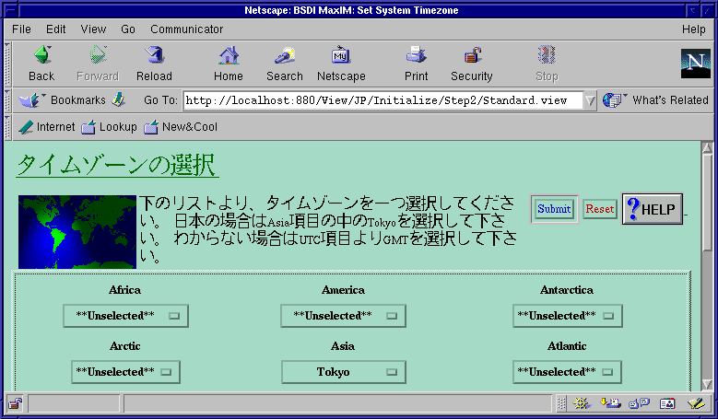Click the Stop loading icon
This screenshot has width=718, height=419.
click(x=547, y=55)
